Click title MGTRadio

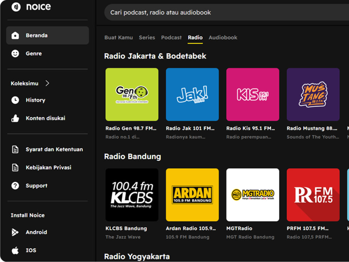(239, 228)
